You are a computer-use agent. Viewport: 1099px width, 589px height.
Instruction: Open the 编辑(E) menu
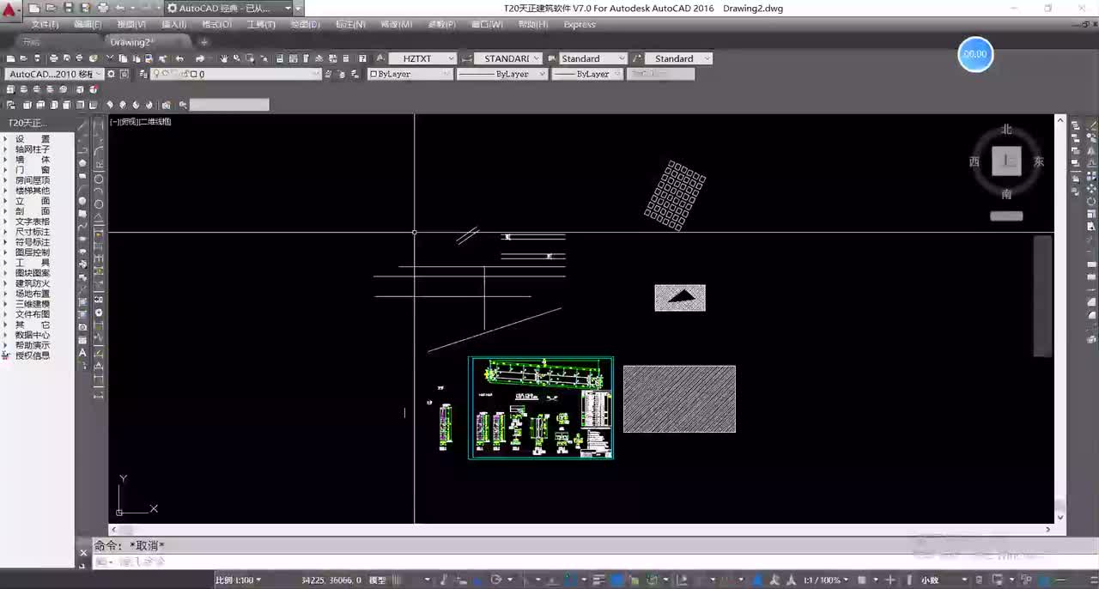88,24
